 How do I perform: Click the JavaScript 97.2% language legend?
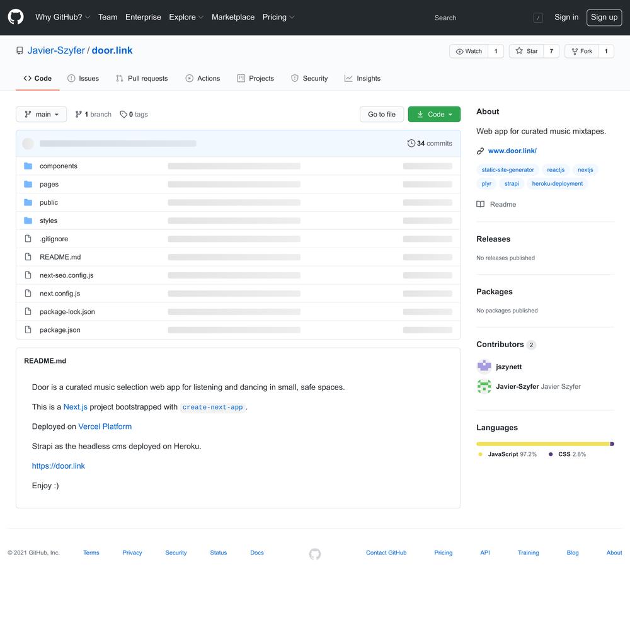[x=507, y=454]
